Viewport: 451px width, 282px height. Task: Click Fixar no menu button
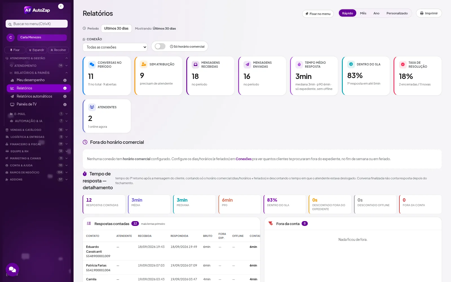pyautogui.click(x=318, y=14)
